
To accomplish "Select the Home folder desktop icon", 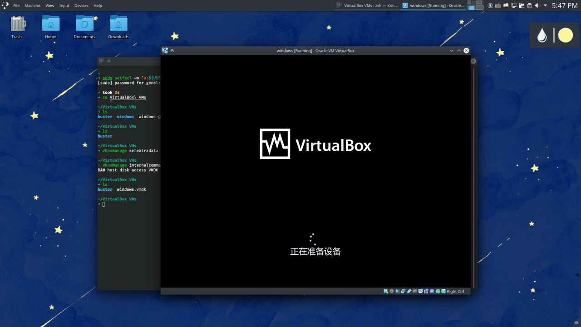I will [x=50, y=27].
